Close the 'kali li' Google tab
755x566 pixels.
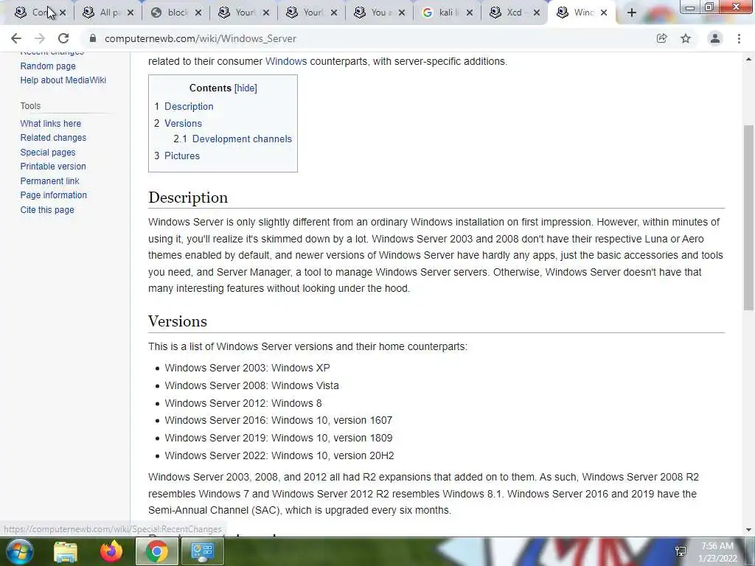pyautogui.click(x=470, y=13)
